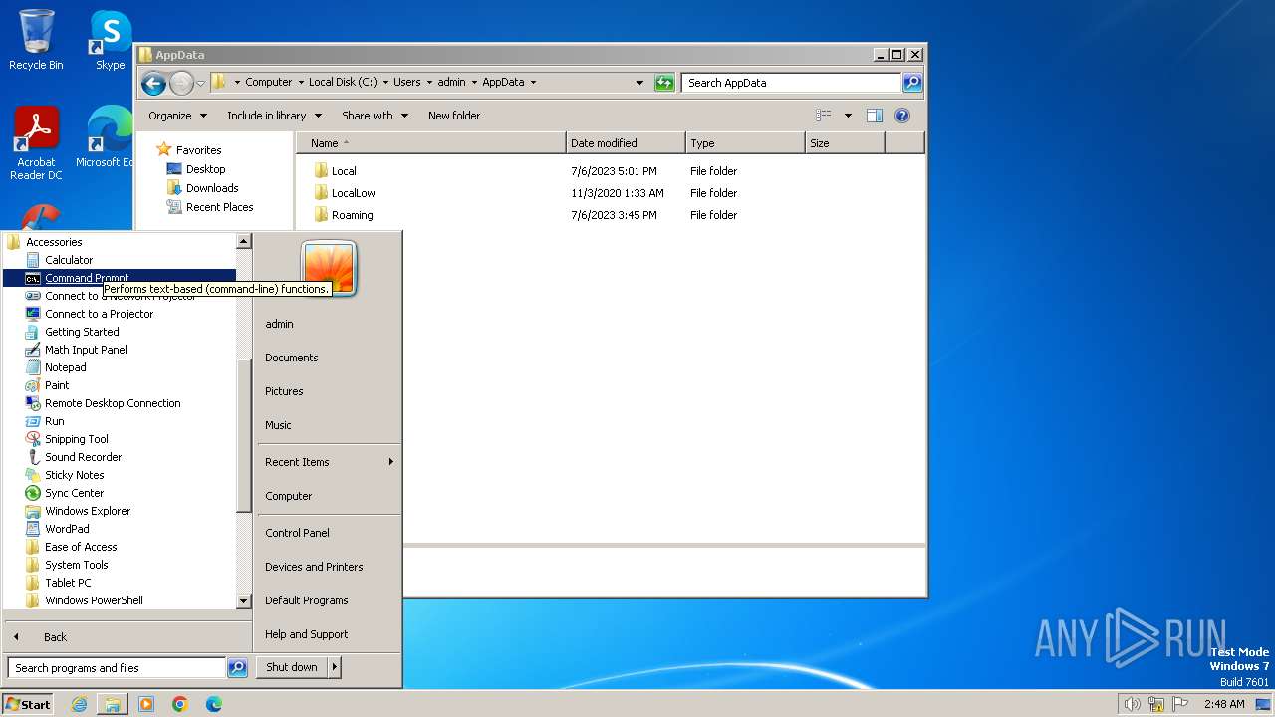Open Help and Support

tap(307, 634)
